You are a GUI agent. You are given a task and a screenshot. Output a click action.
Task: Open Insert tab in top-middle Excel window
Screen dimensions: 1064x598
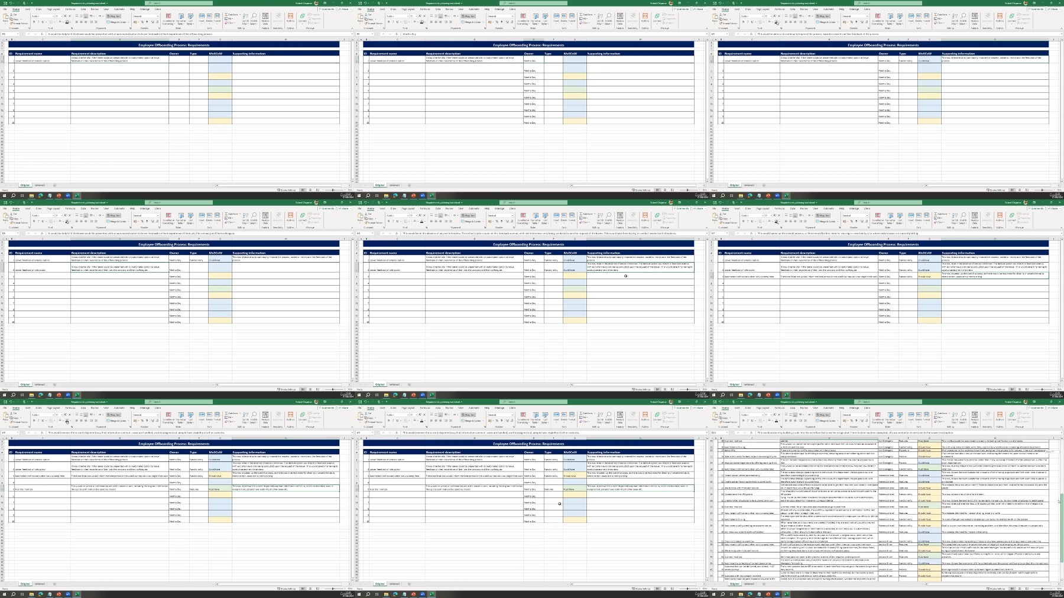coord(382,9)
